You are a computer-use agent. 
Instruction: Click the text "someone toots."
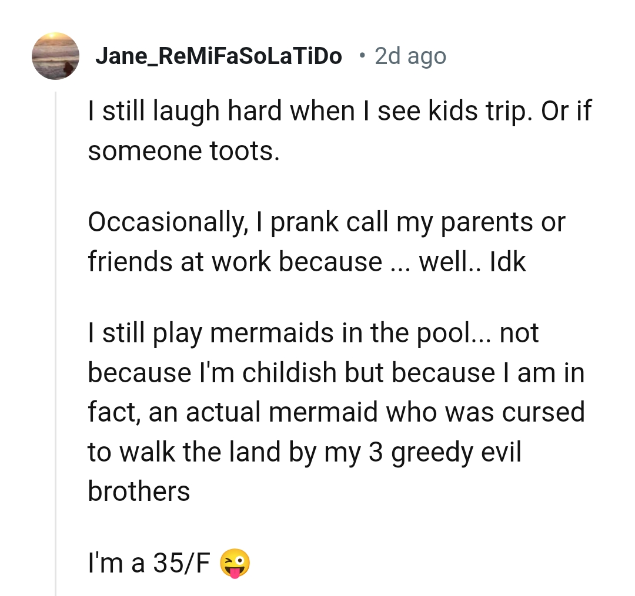pos(182,151)
